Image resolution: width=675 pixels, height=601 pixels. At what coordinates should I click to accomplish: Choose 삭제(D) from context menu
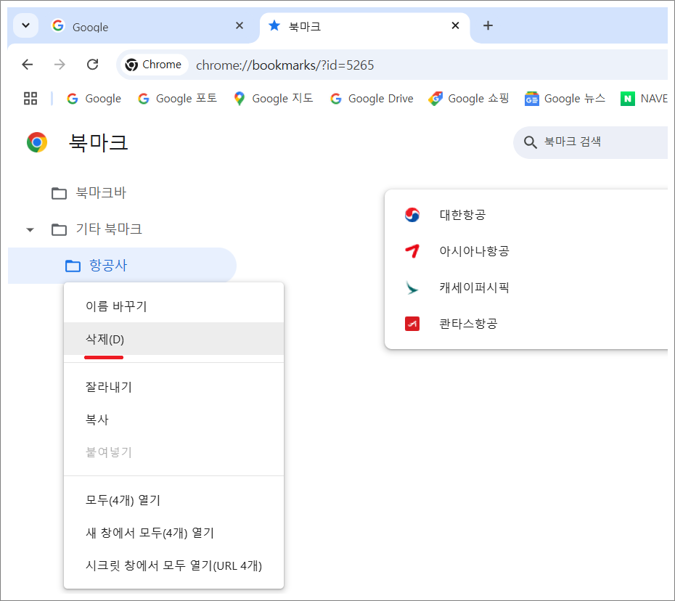(x=174, y=339)
